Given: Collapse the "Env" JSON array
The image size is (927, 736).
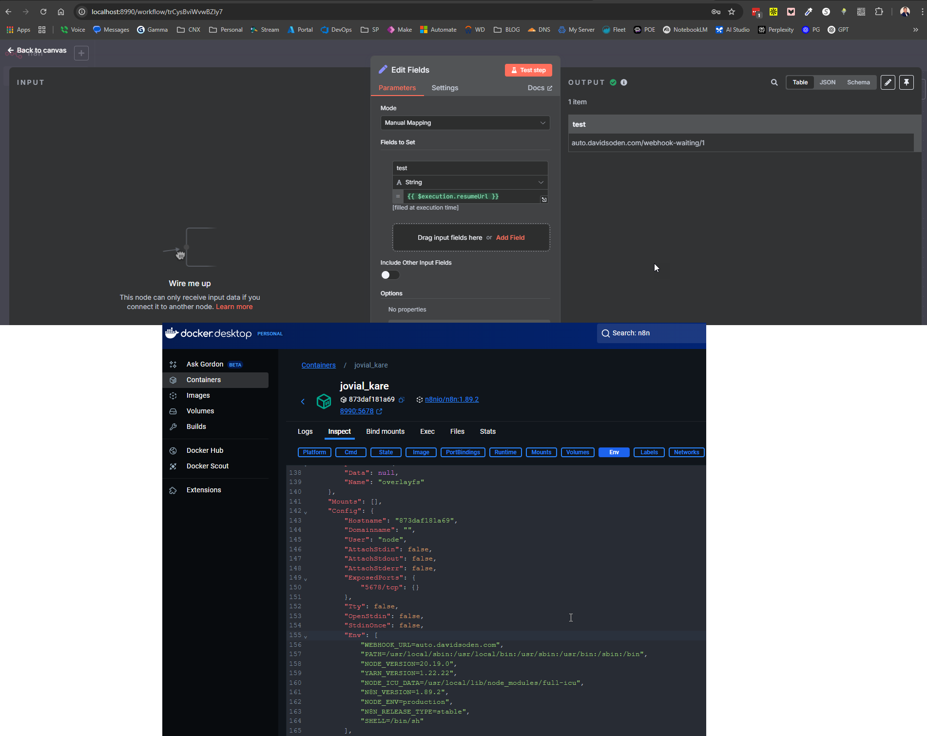Looking at the screenshot, I should coord(306,637).
